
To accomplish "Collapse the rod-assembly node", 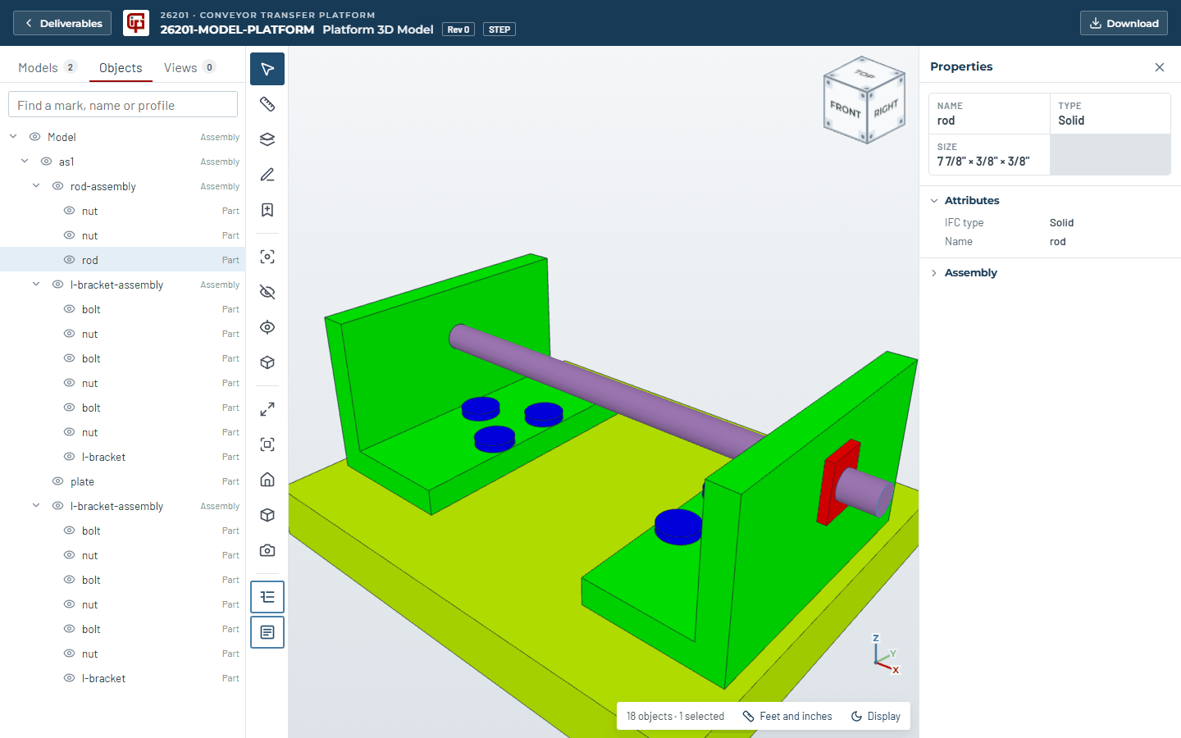I will [36, 185].
